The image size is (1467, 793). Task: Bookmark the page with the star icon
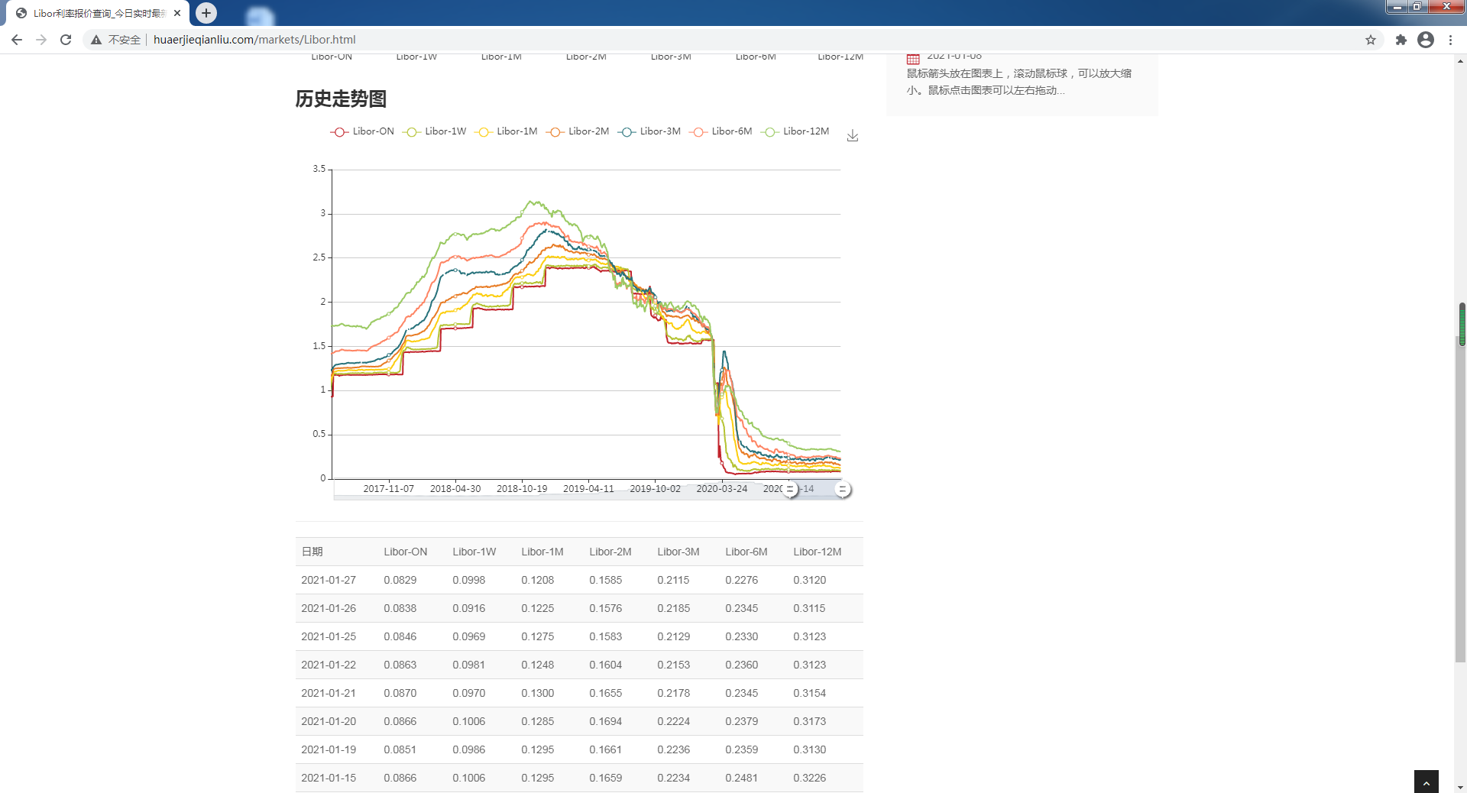(x=1370, y=40)
